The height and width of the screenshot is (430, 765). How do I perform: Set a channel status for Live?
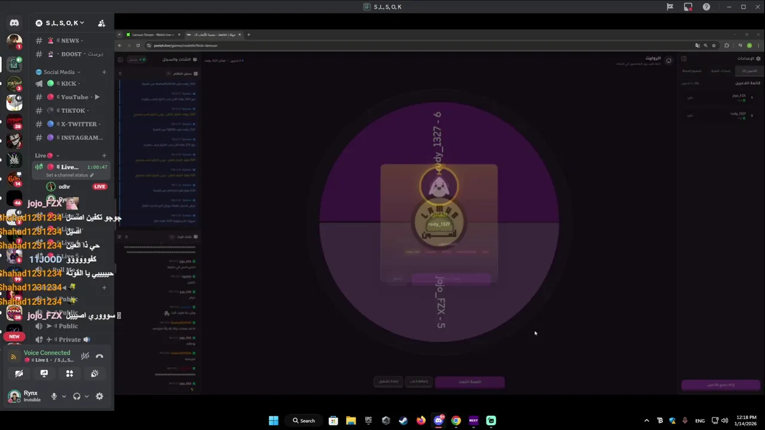pos(69,175)
